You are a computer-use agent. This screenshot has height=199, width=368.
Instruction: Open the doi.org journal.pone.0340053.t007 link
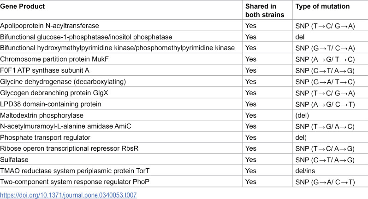click(68, 195)
